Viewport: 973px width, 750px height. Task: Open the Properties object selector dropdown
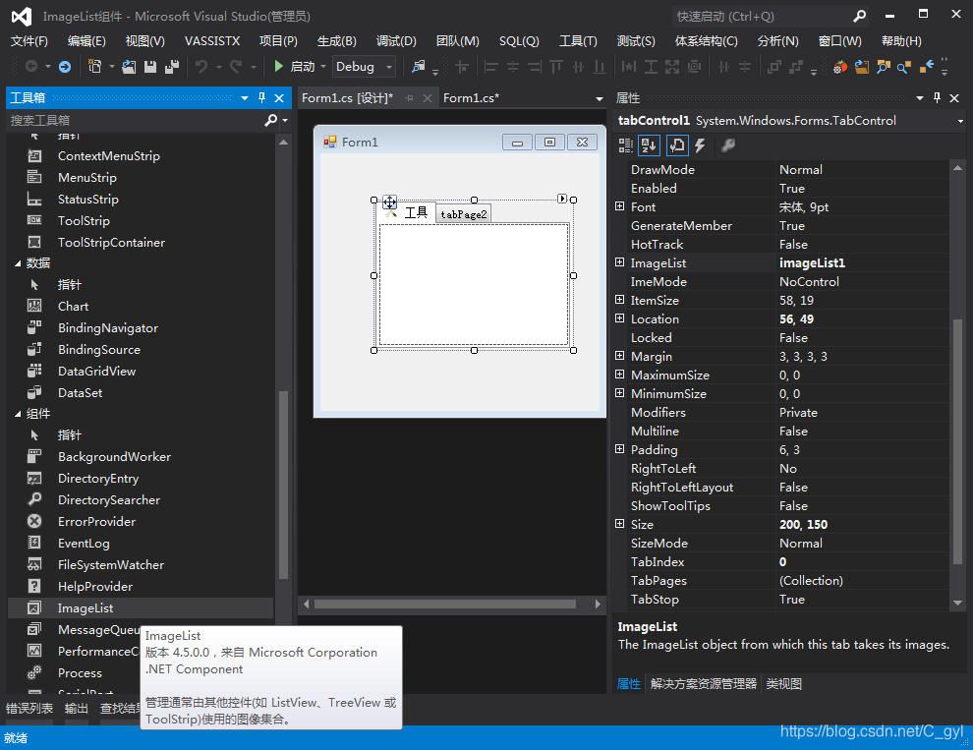pos(960,121)
